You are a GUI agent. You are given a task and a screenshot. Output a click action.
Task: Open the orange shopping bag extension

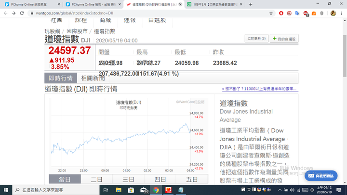pyautogui.click(x=314, y=13)
